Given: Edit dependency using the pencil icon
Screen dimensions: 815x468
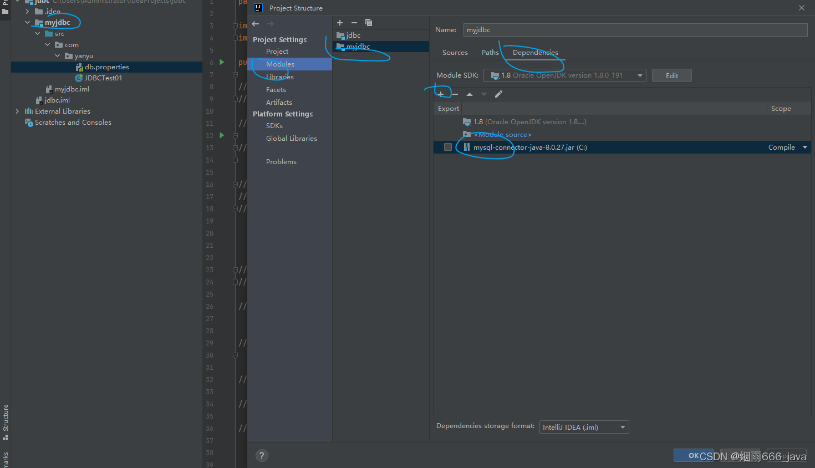Looking at the screenshot, I should click(498, 94).
